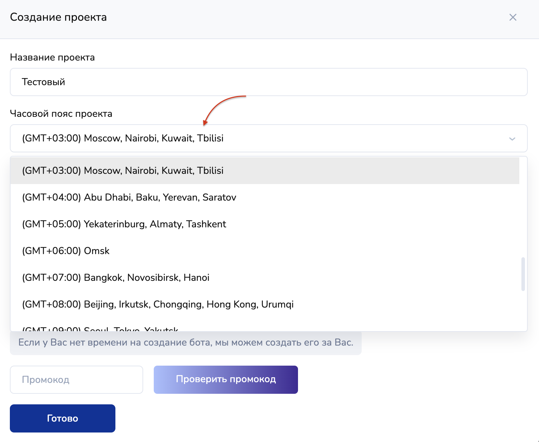Click the Часовой пояс проекта label

61,114
